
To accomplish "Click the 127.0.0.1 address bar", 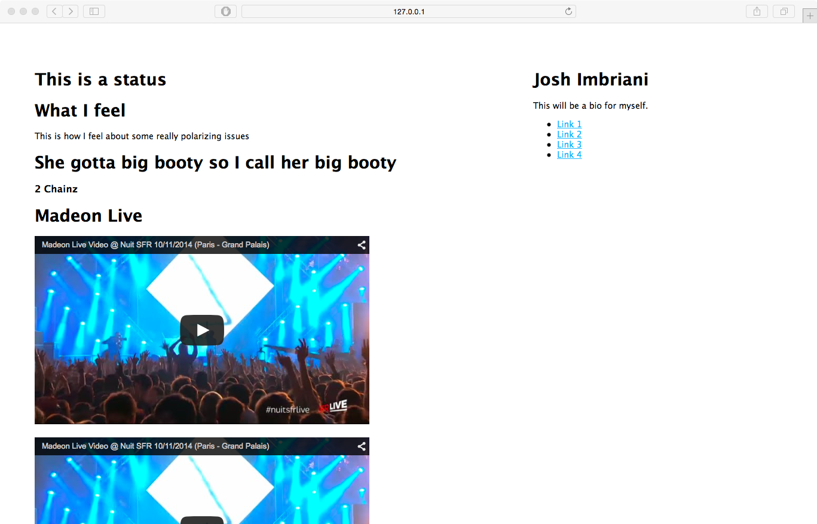I will point(409,11).
